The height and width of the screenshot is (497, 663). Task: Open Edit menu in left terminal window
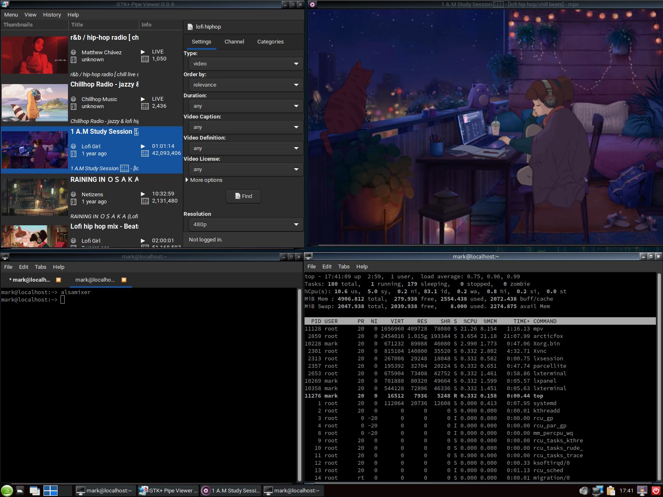coord(24,267)
